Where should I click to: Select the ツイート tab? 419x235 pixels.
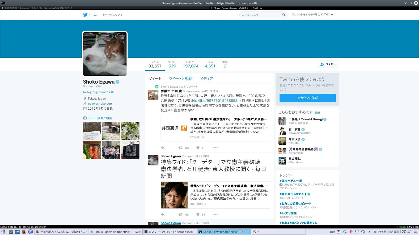[x=155, y=79]
